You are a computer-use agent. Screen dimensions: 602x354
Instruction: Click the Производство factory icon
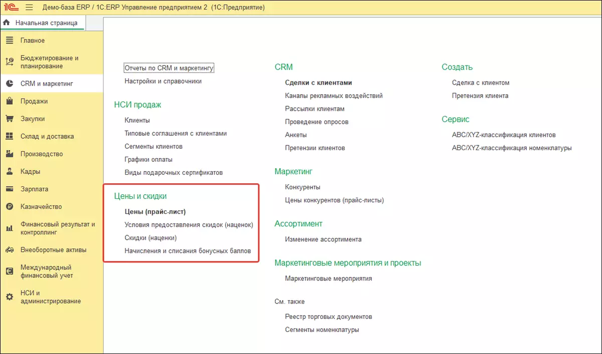pyautogui.click(x=10, y=154)
